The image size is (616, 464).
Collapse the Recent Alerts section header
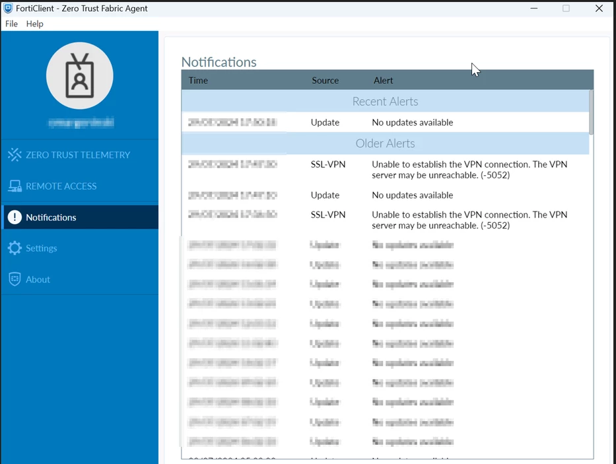[385, 101]
